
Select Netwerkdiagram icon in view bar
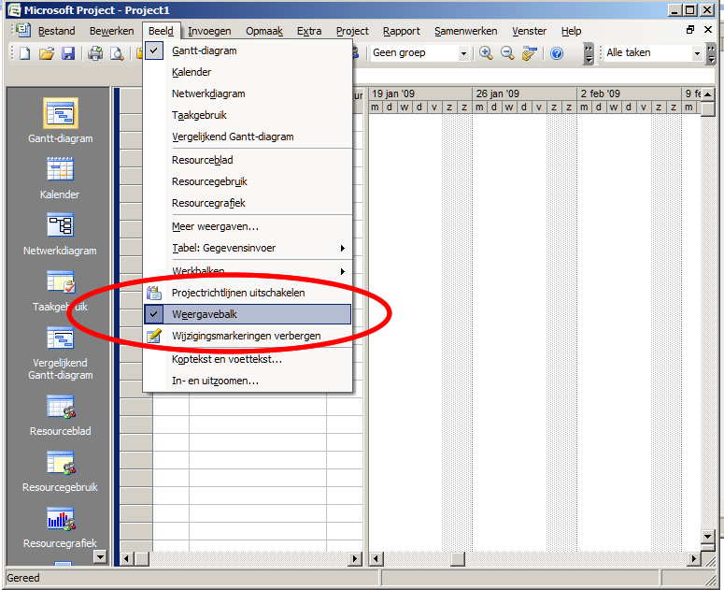tap(61, 225)
